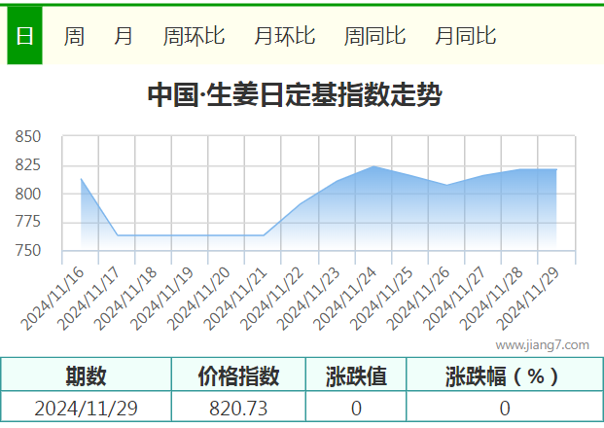Click the chart title 中国·生姜日定基指数走势

point(295,94)
